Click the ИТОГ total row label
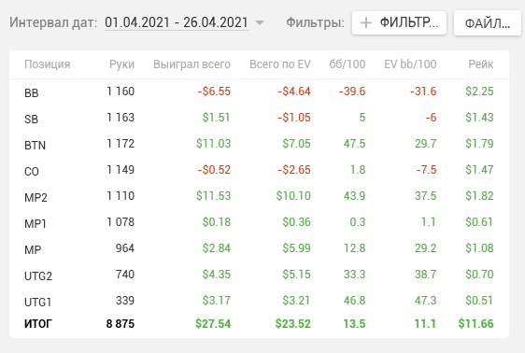Image resolution: width=525 pixels, height=353 pixels. tap(38, 324)
